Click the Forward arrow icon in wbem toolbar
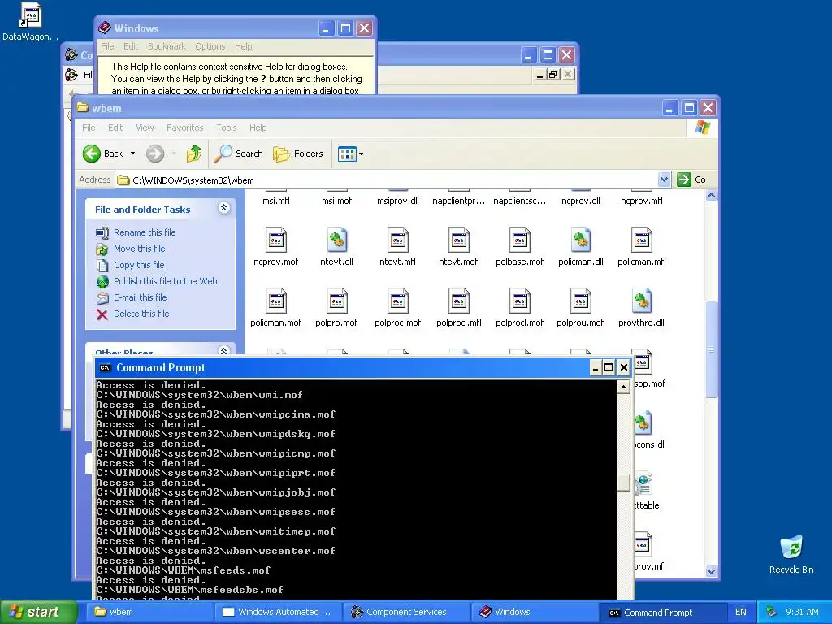Screen dimensions: 832x624 tap(155, 154)
